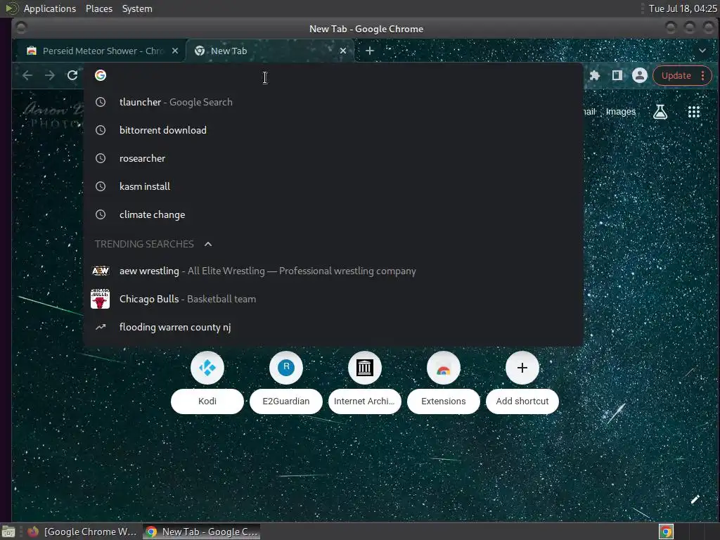Open the Google apps grid

[x=694, y=112]
